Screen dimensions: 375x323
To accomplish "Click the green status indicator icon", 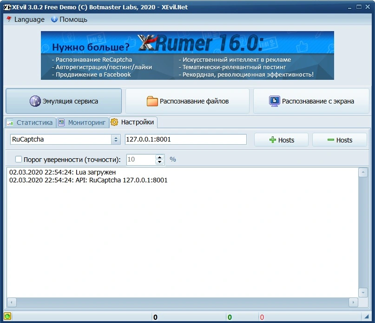I will [x=7, y=317].
